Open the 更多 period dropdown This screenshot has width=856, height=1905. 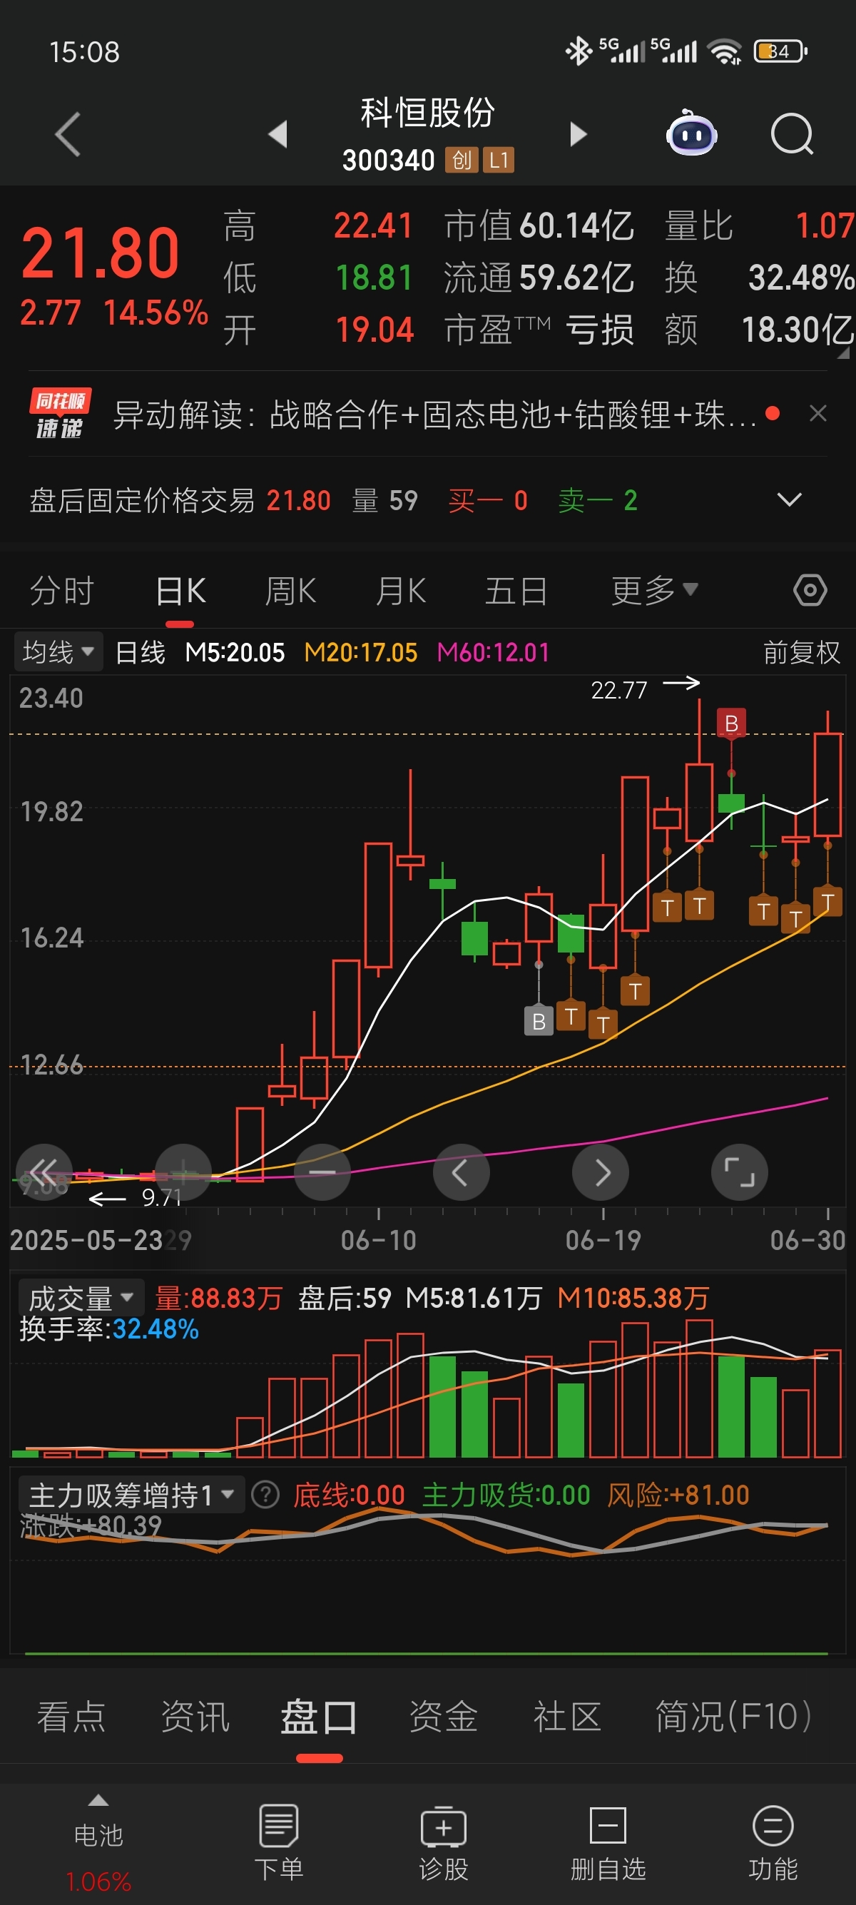pyautogui.click(x=654, y=591)
